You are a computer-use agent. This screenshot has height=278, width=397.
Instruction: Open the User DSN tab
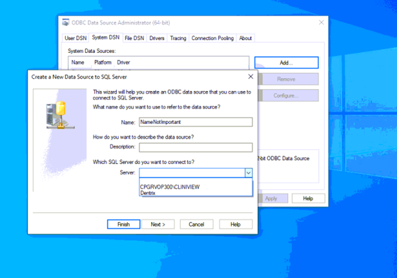click(x=76, y=38)
